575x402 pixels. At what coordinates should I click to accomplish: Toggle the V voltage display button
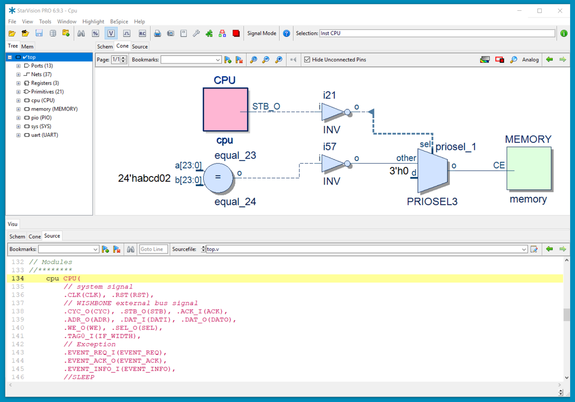[111, 34]
